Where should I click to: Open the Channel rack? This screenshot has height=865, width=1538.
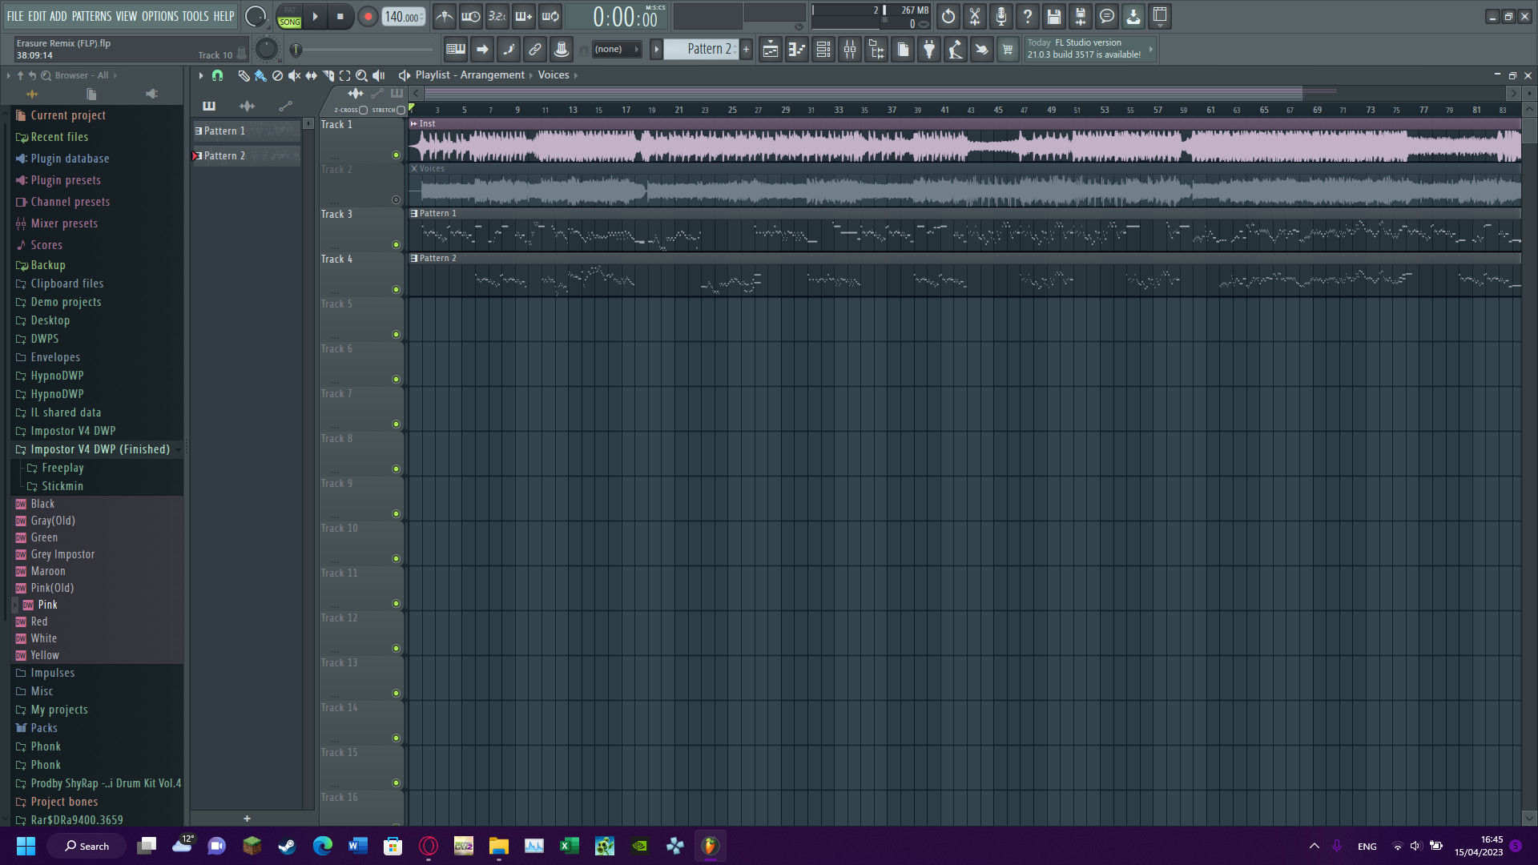[x=823, y=50]
